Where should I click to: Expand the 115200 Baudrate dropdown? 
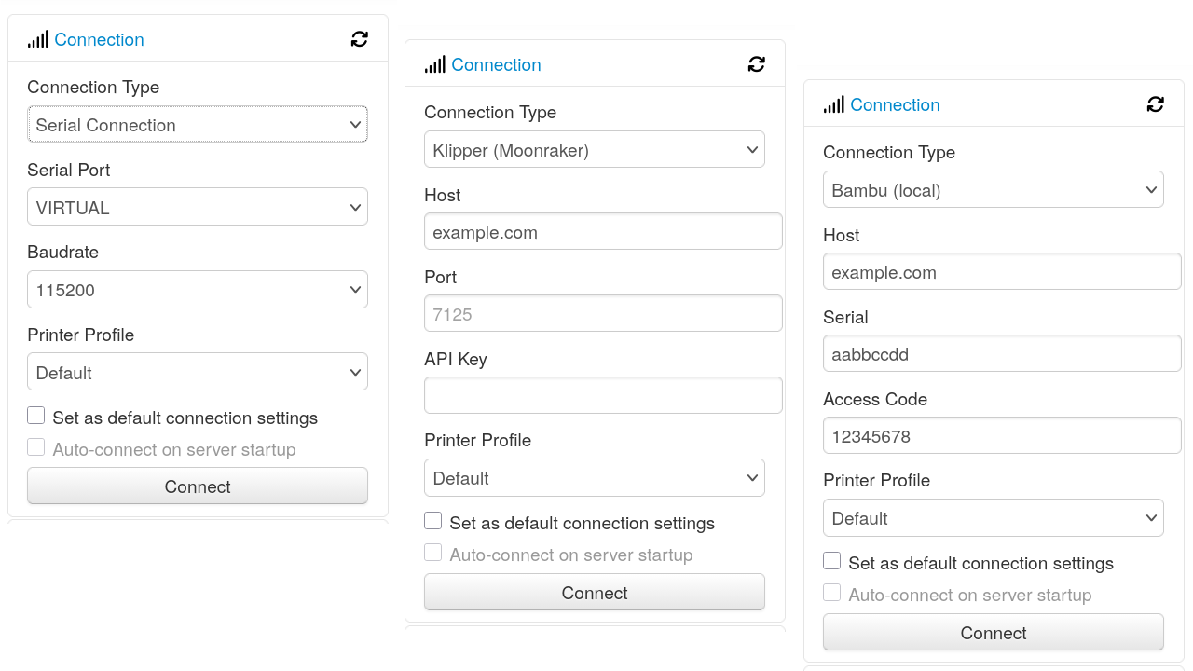pyautogui.click(x=198, y=290)
